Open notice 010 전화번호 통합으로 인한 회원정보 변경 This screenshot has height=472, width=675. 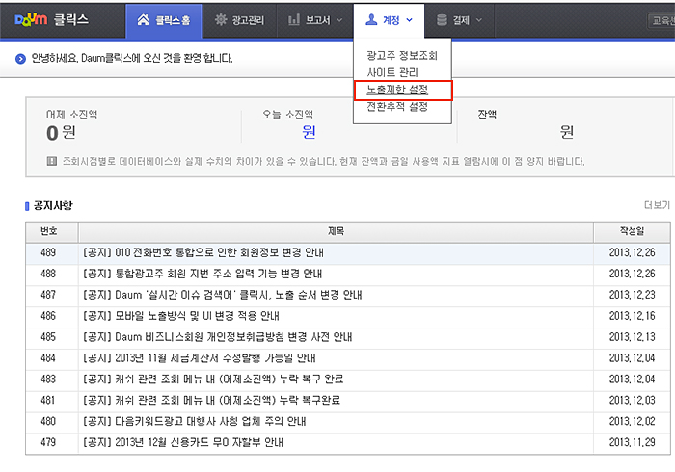click(x=203, y=252)
